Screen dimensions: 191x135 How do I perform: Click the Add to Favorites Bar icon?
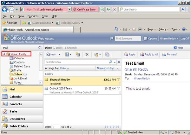click(24, 23)
